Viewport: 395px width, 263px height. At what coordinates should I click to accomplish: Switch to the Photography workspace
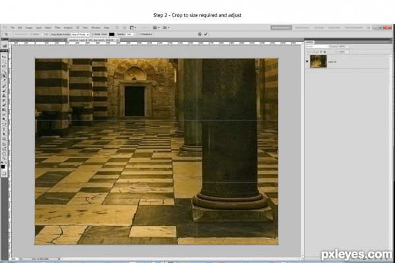click(354, 28)
